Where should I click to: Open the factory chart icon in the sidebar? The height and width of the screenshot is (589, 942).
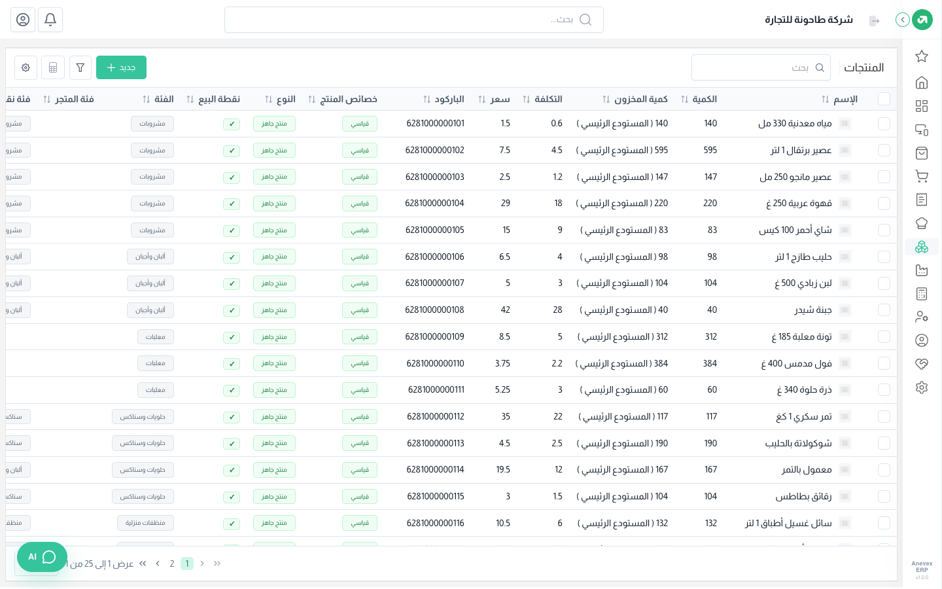(922, 270)
